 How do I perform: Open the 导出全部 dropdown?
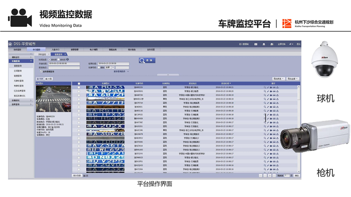pos(293,79)
